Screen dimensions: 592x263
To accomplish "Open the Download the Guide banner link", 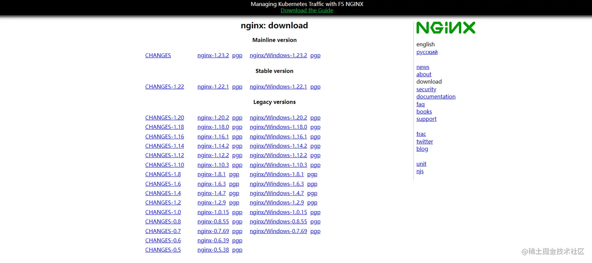I will [307, 11].
